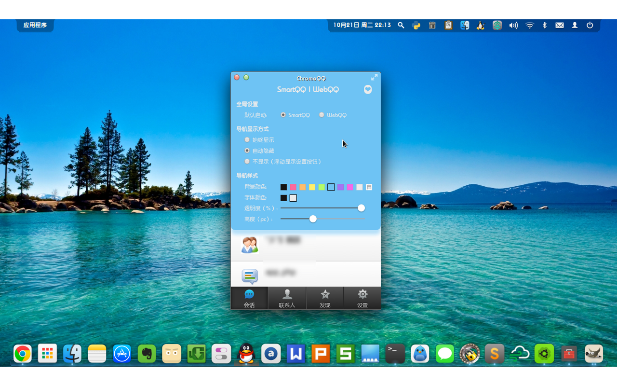
Task: Open Finder file manager from the dock
Action: [x=72, y=354]
